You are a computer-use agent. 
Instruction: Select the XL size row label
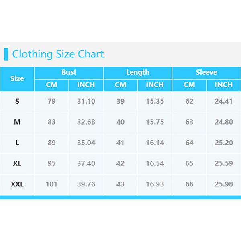tap(17, 163)
